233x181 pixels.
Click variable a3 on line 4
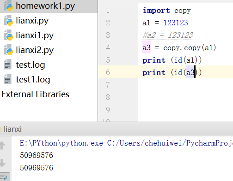[147, 48]
